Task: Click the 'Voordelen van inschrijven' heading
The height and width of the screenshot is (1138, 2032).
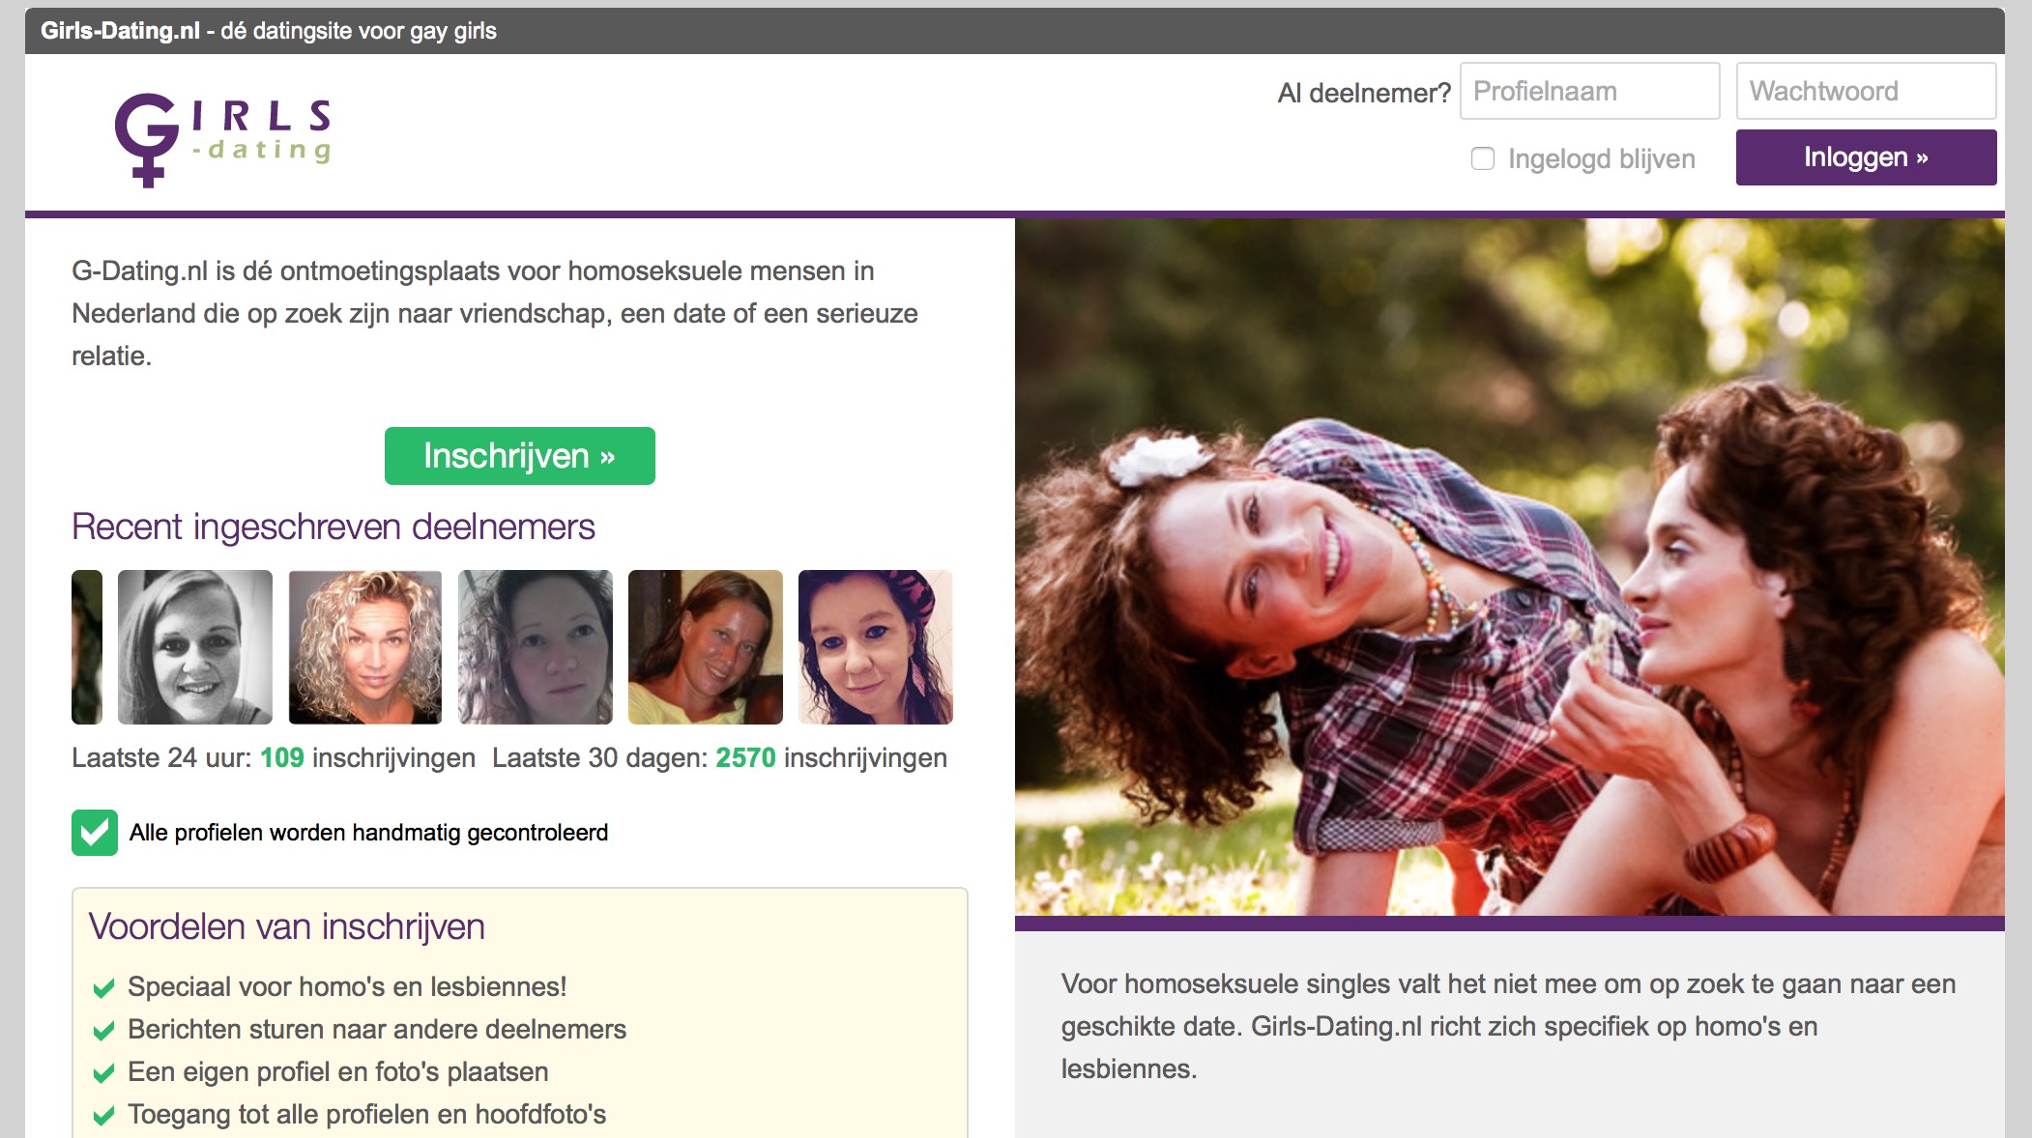Action: click(287, 926)
